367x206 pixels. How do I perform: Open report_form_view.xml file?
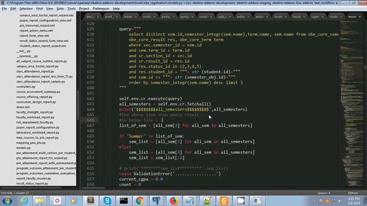click(x=34, y=35)
